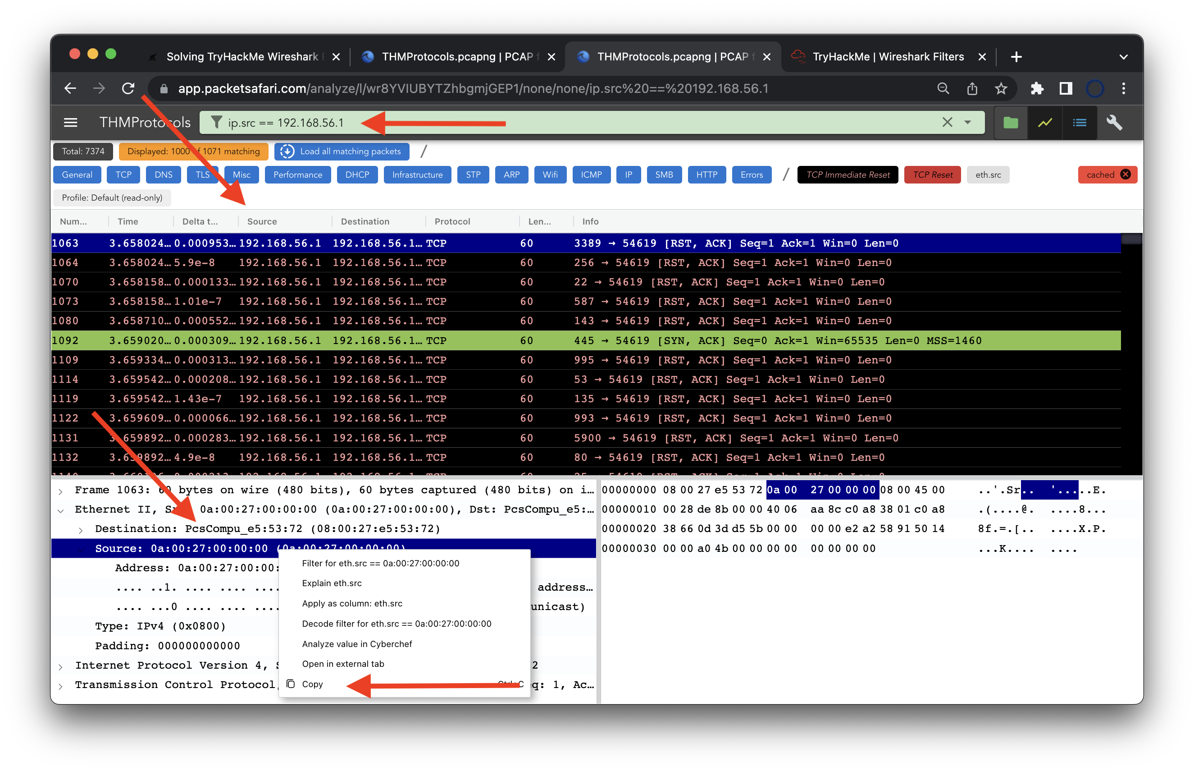1194x771 pixels.
Task: Expand Transmission Control Protocol row
Action: (x=60, y=686)
